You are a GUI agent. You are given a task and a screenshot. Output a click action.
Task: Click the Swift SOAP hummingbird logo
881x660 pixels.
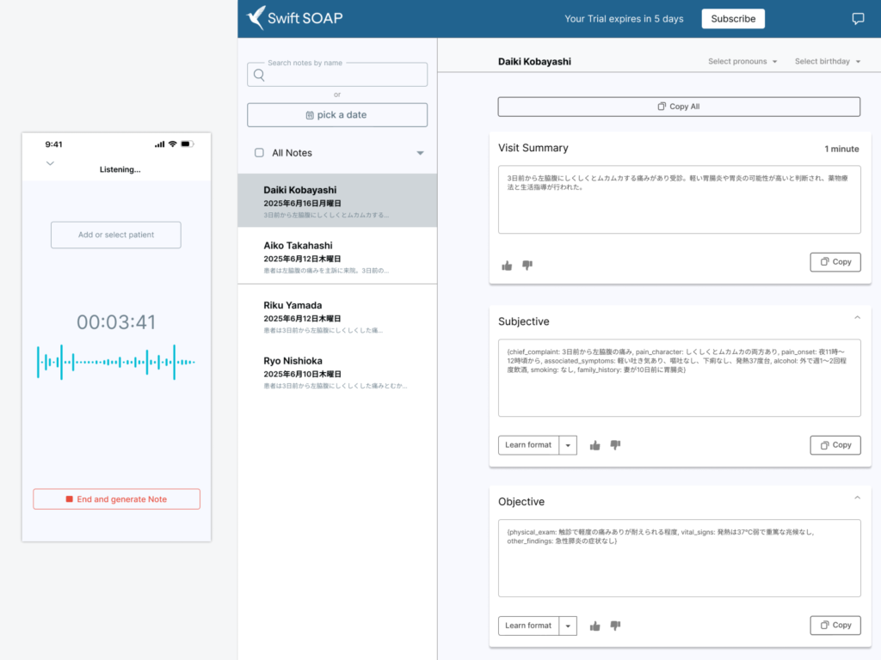256,18
